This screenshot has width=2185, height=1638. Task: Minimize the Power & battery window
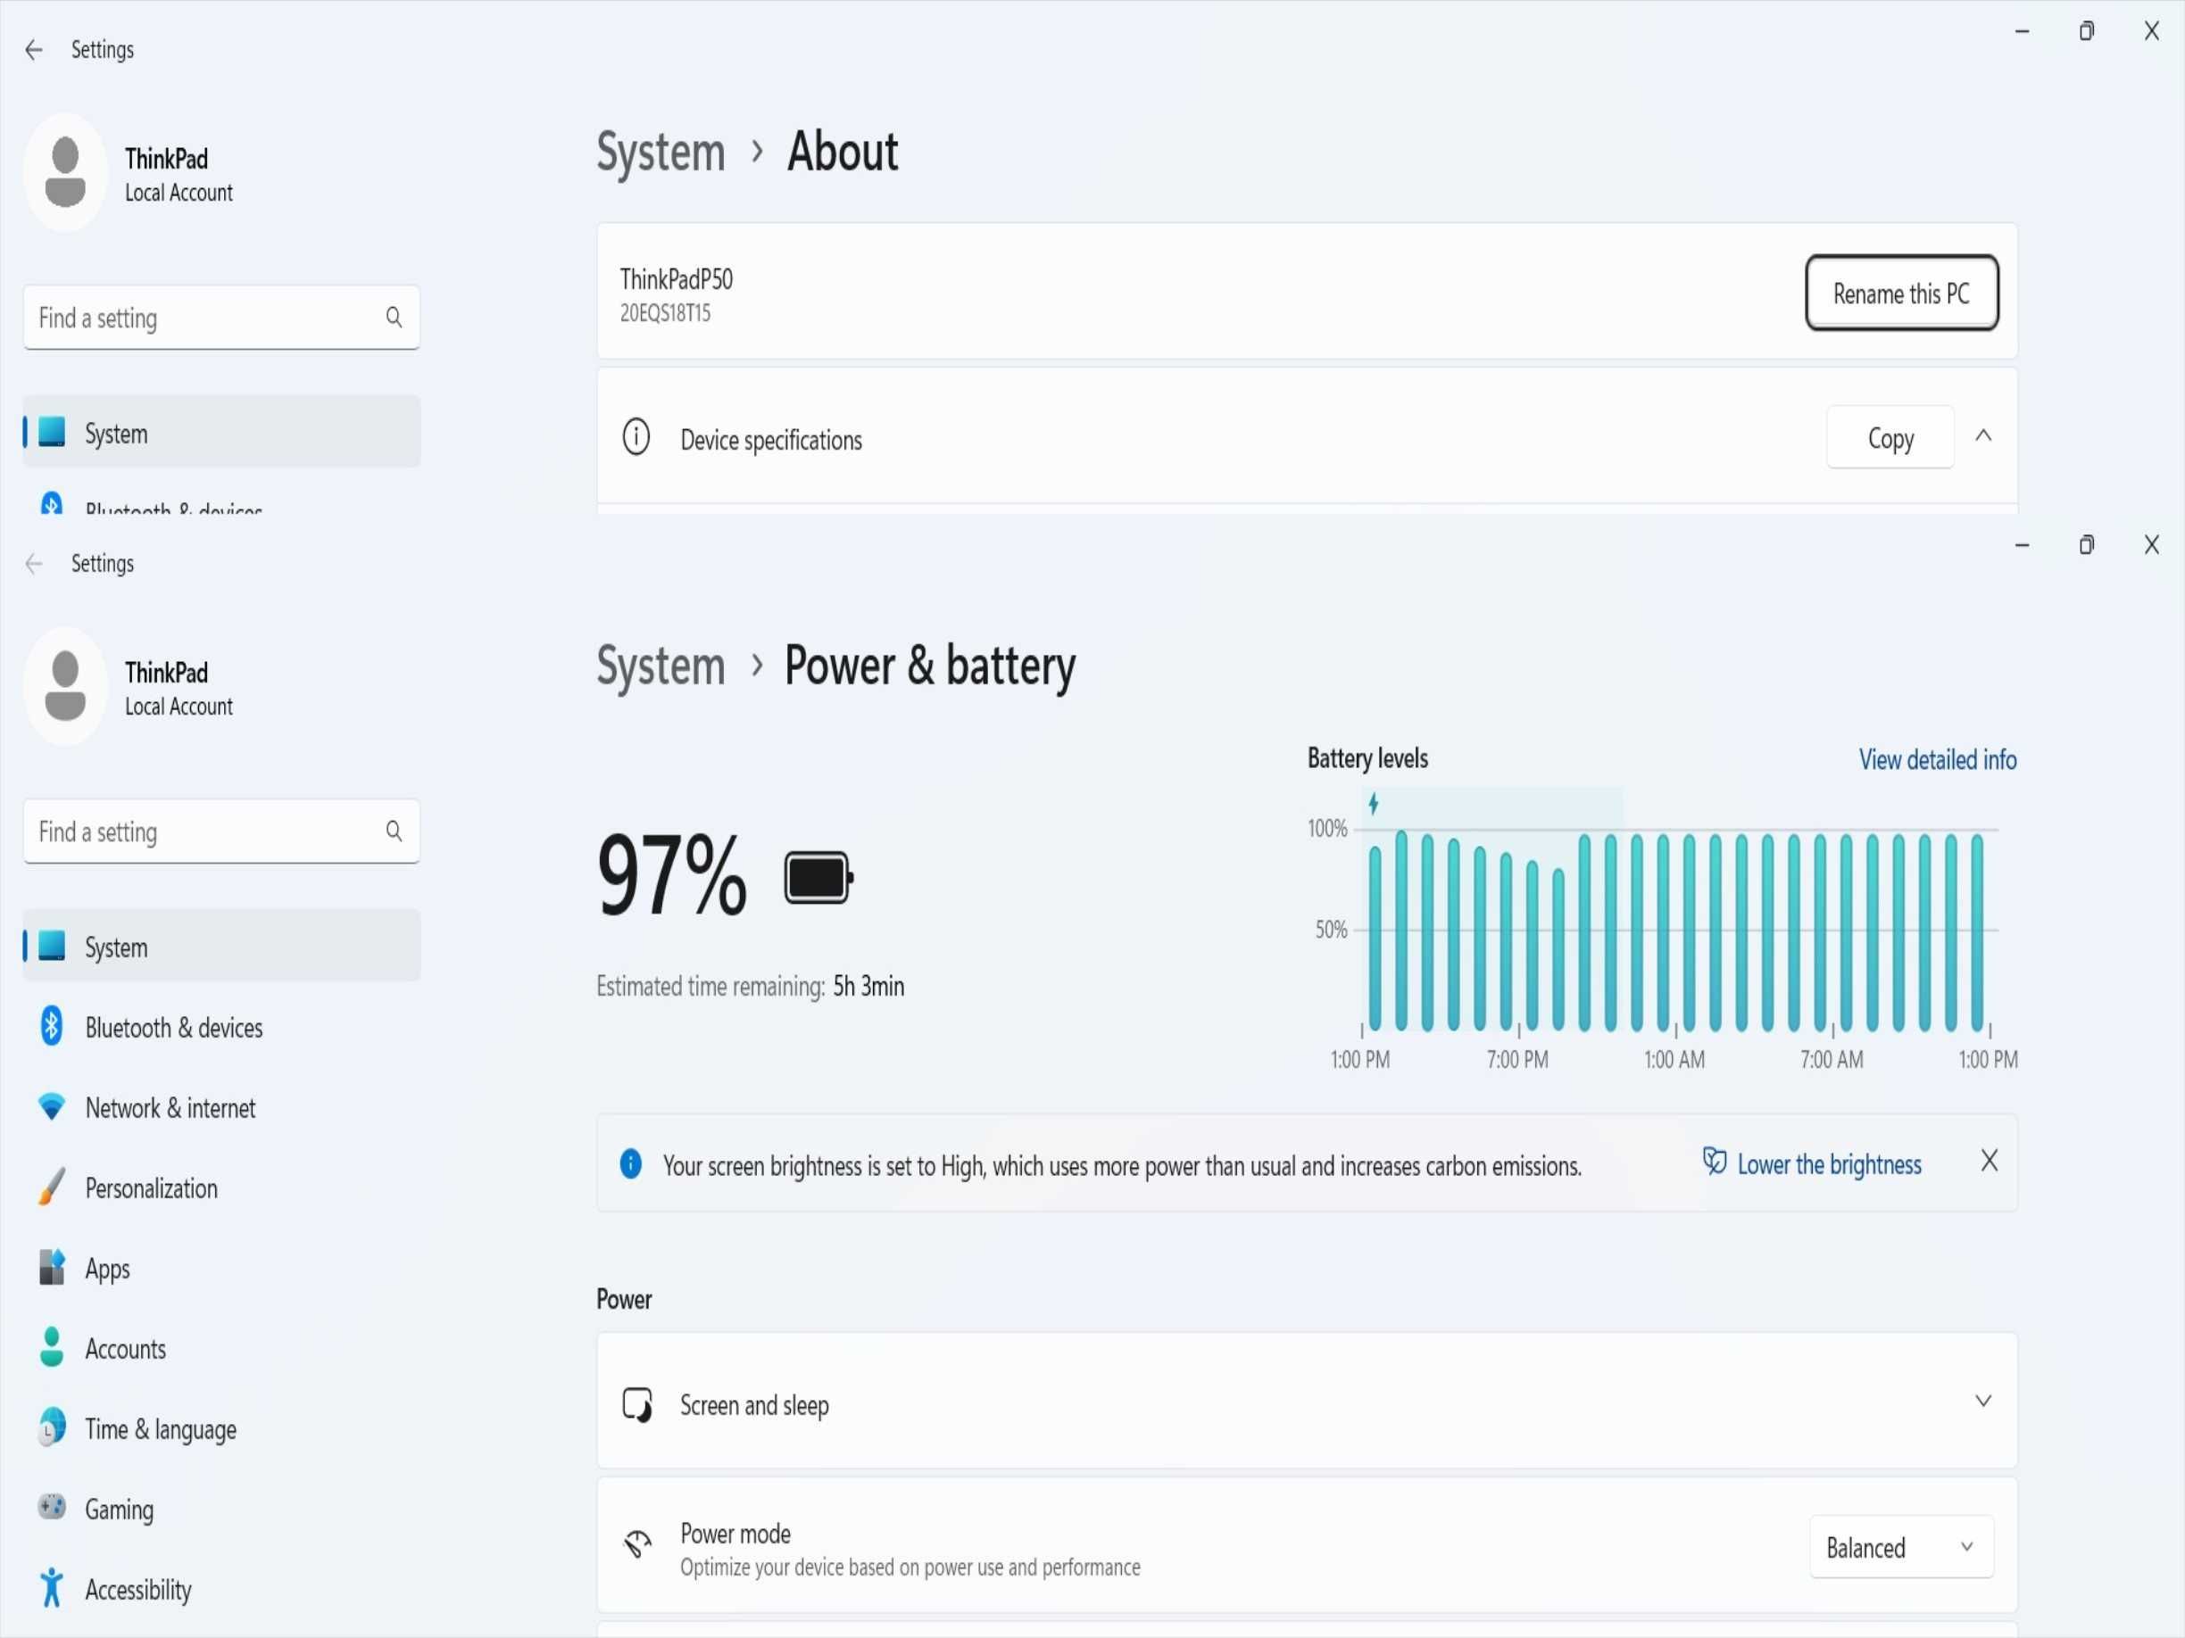coord(2022,545)
